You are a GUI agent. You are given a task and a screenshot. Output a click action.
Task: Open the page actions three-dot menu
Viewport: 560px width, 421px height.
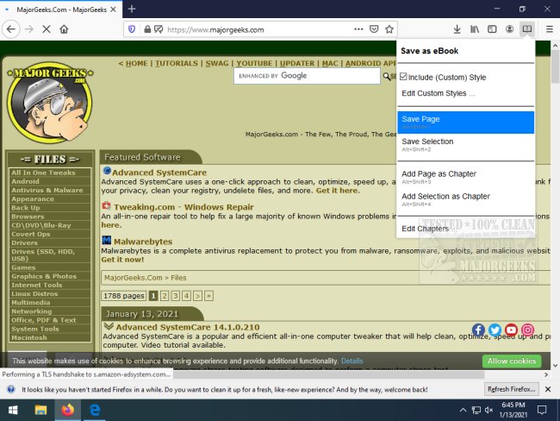[358, 29]
